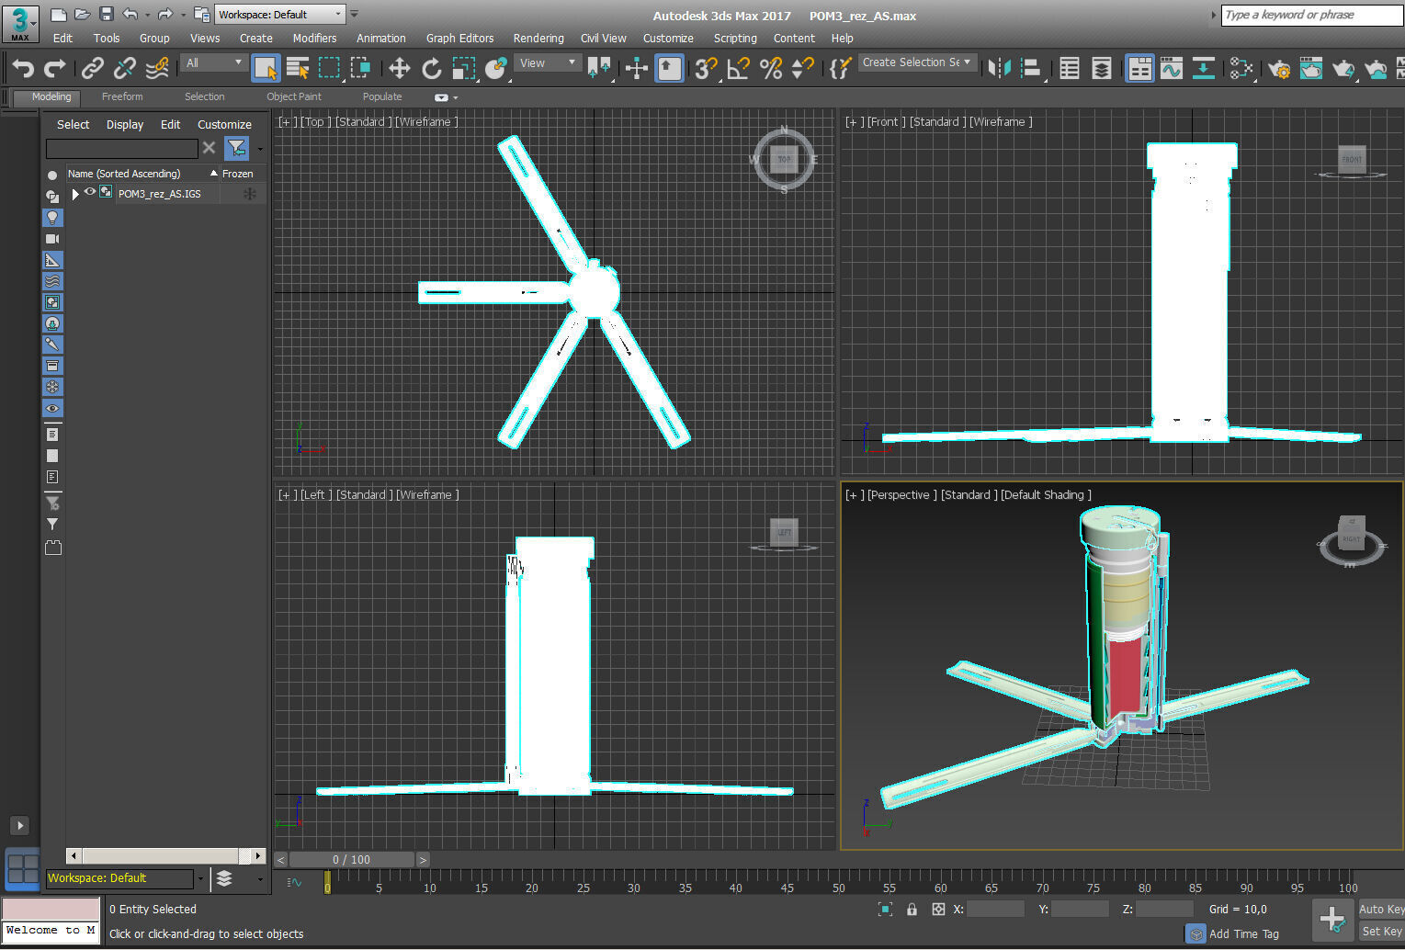This screenshot has height=950, width=1405.
Task: Open Rendered Frame Window icon
Action: point(1311,68)
